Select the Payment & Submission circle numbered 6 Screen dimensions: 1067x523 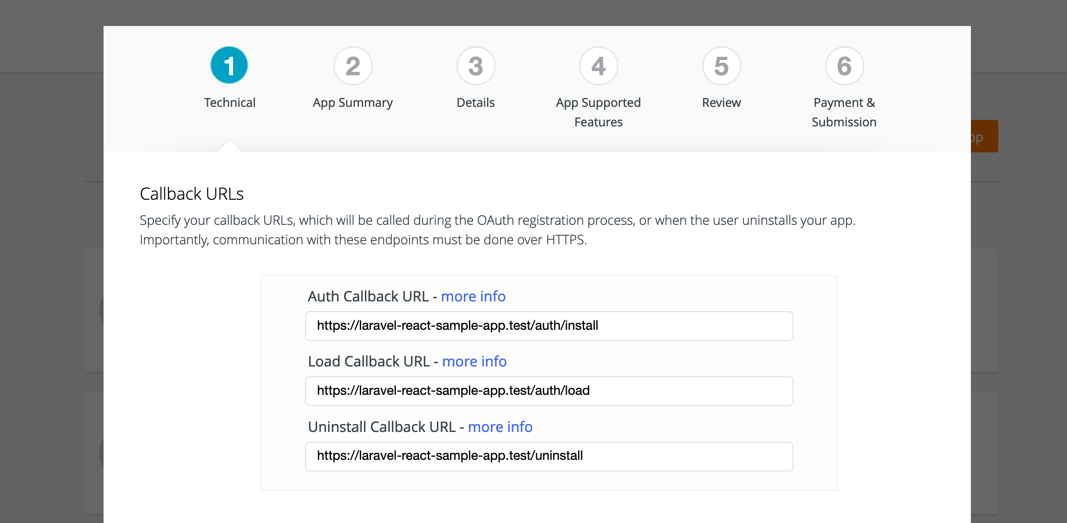click(x=844, y=66)
